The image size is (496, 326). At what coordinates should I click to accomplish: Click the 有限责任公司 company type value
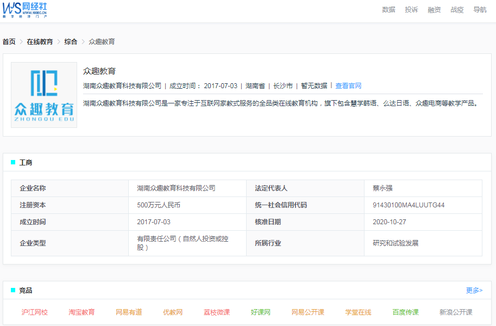183,243
